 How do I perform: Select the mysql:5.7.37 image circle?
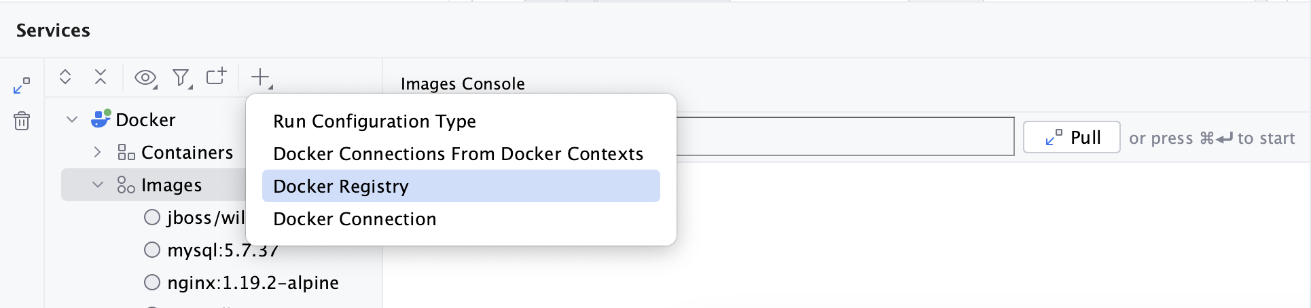tap(152, 250)
